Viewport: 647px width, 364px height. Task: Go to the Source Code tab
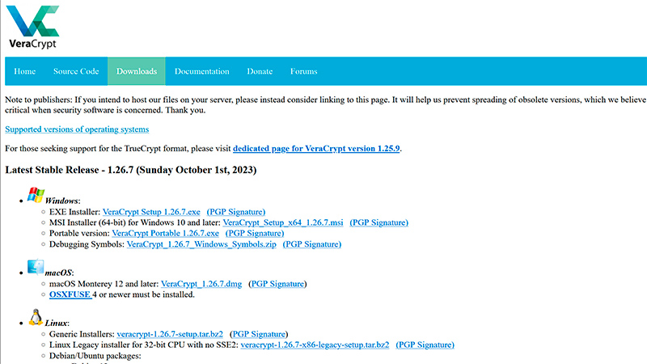76,71
